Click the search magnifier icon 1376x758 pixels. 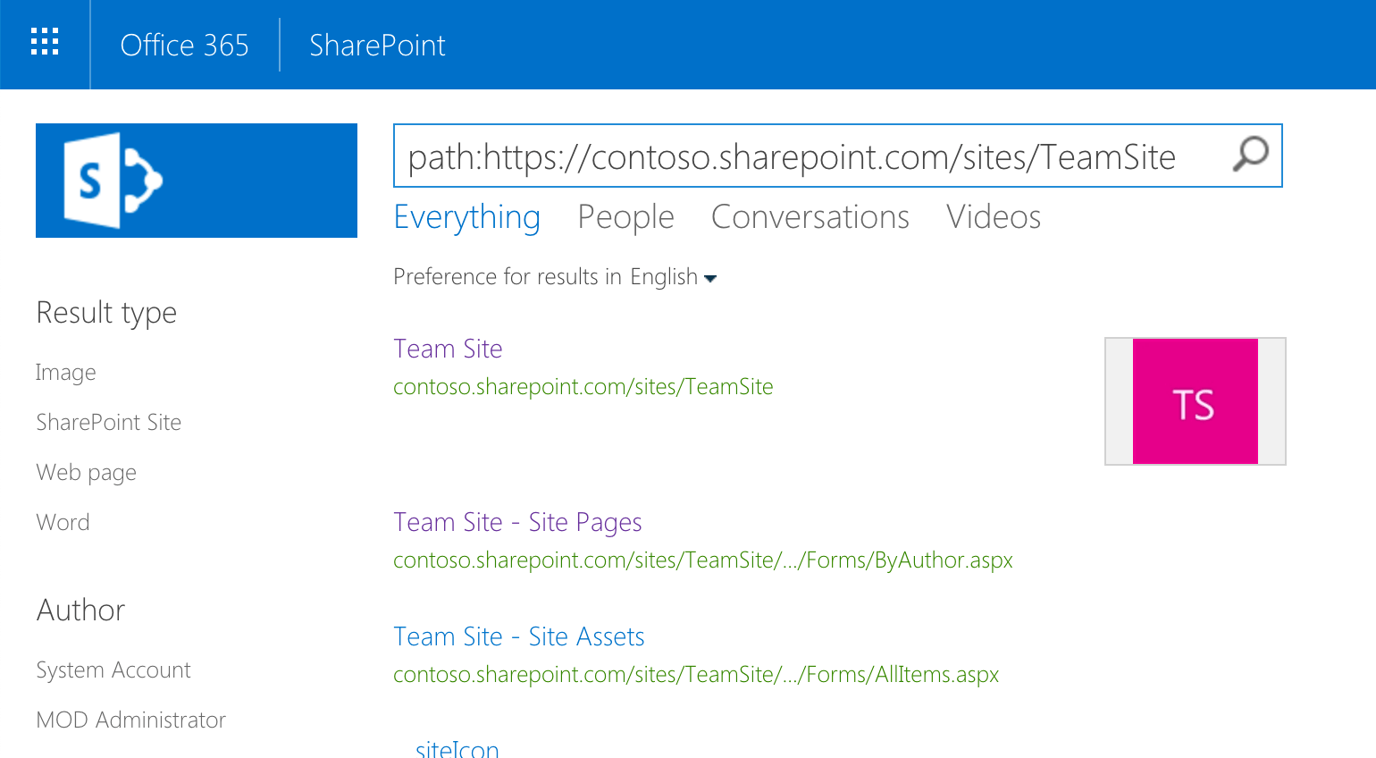point(1250,154)
